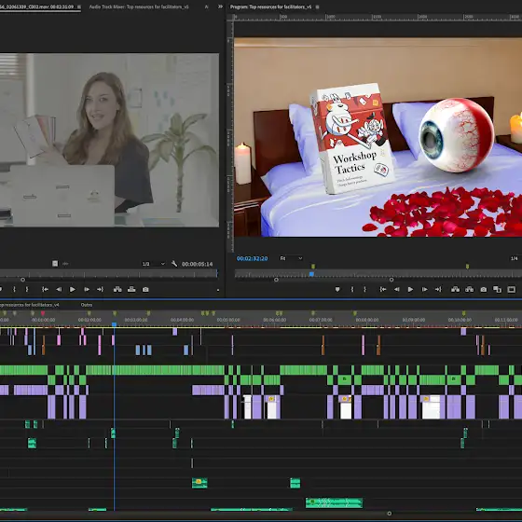Go to Out point in Source monitor
Screen dimensions: 522x522
101,290
